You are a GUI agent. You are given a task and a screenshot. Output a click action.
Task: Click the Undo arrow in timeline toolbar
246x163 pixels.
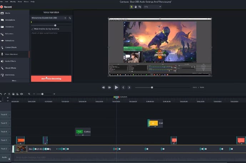coord(1,94)
